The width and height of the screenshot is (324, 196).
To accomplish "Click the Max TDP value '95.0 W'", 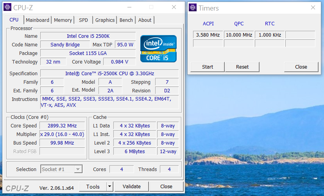I will pyautogui.click(x=125, y=45).
